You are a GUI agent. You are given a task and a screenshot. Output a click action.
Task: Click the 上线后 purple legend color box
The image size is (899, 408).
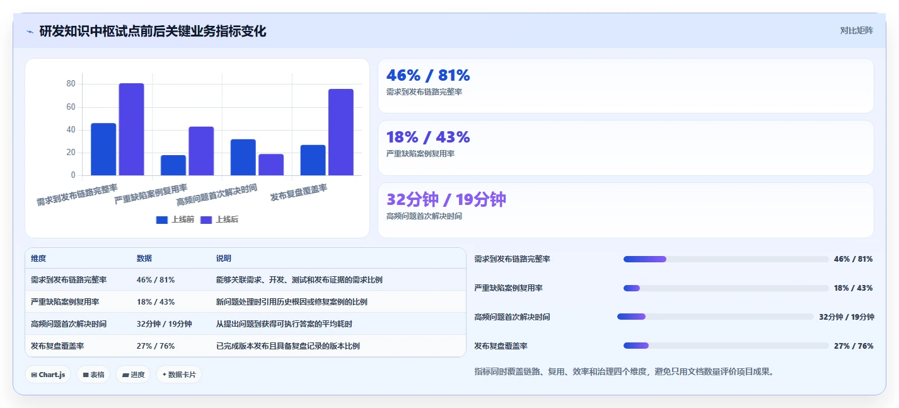click(206, 219)
